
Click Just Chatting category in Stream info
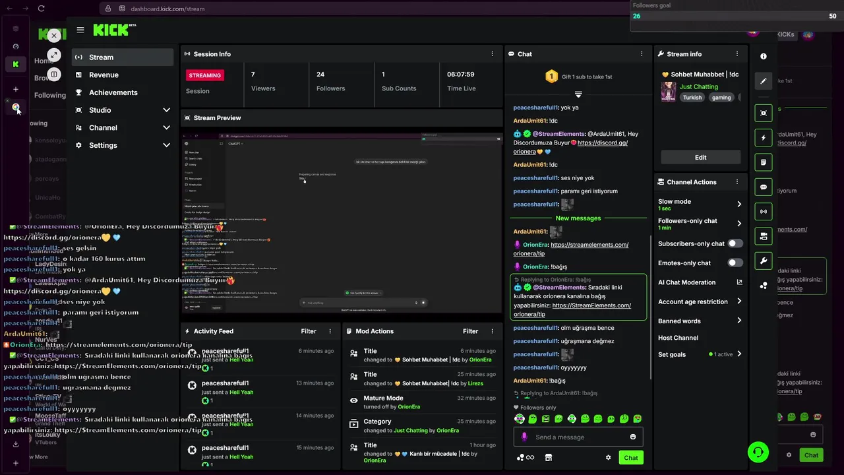coord(699,86)
